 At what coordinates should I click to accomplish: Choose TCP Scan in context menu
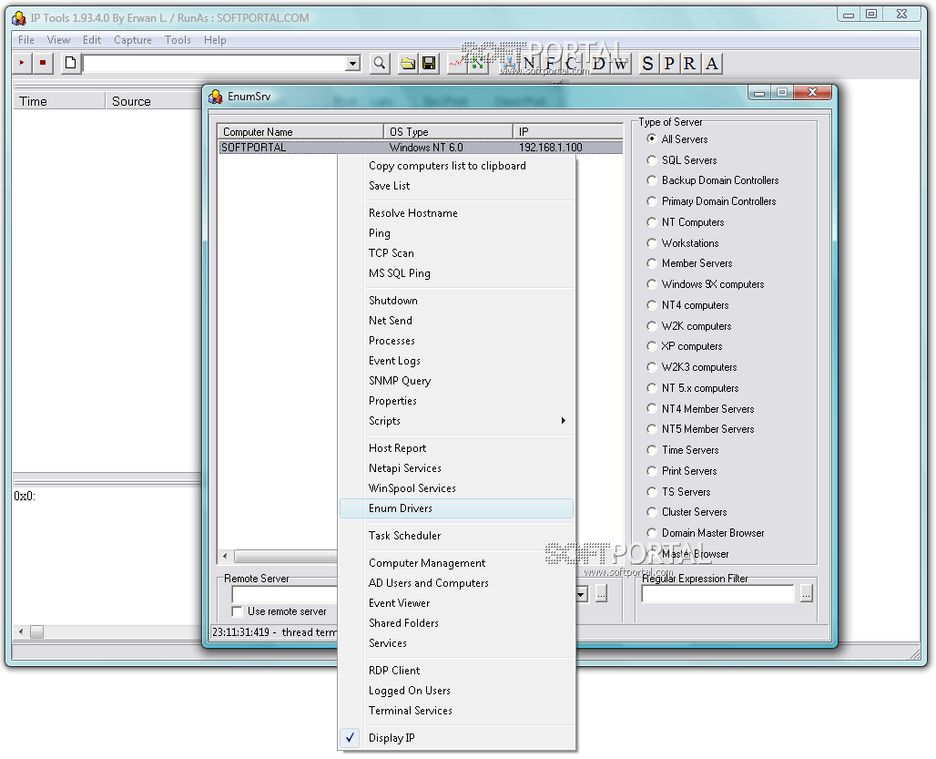[x=457, y=253]
